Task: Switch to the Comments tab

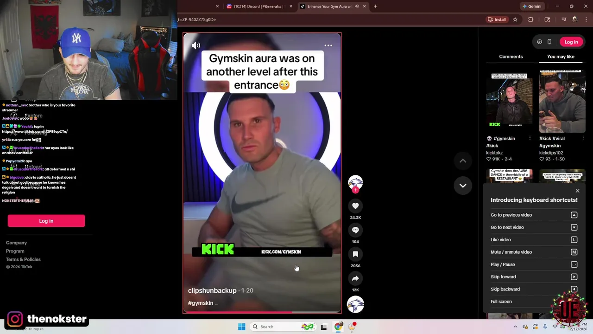Action: pos(511,57)
